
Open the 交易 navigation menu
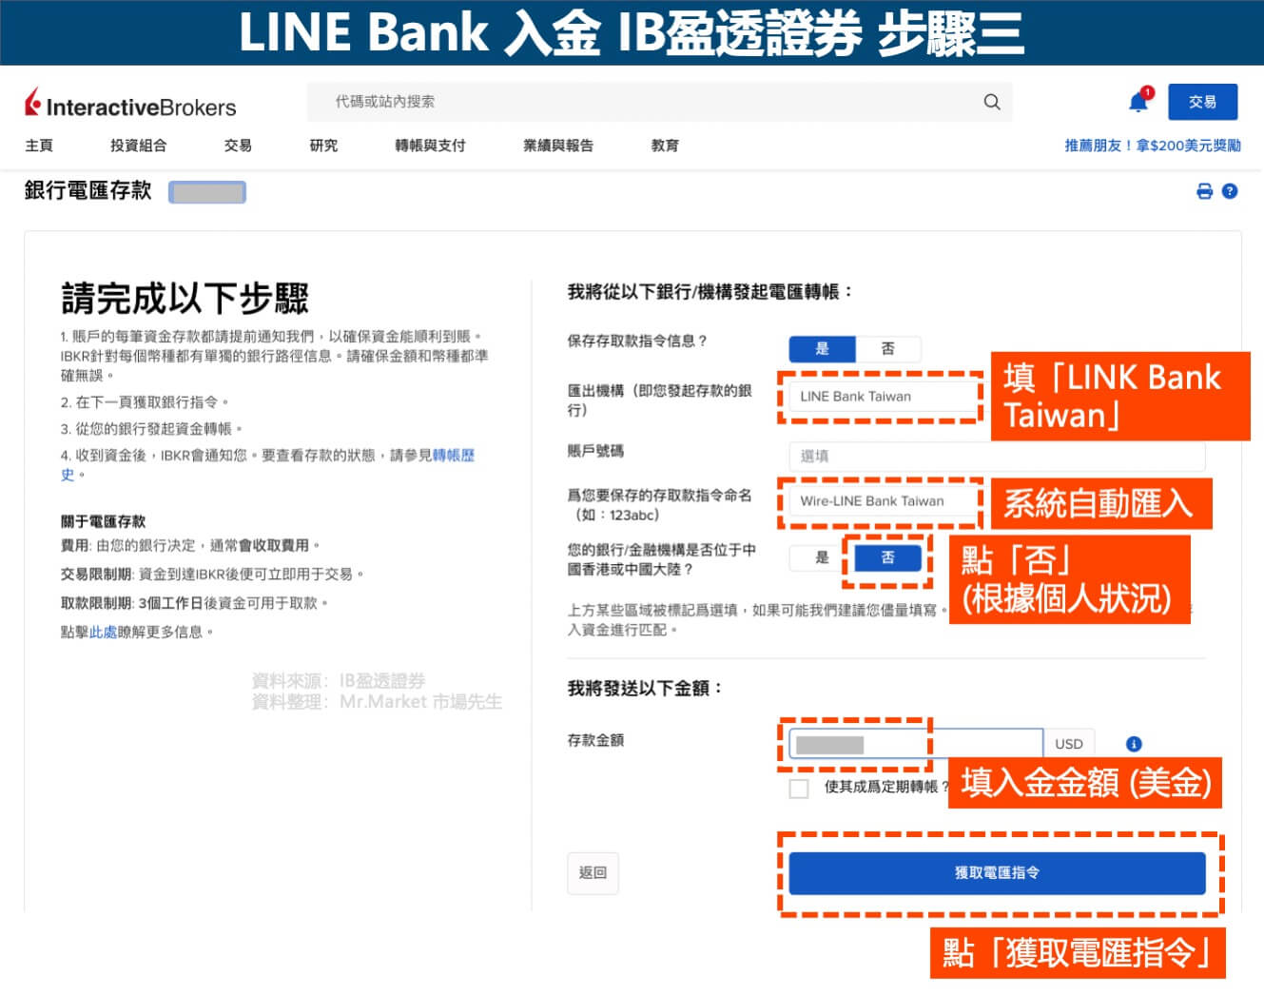238,146
